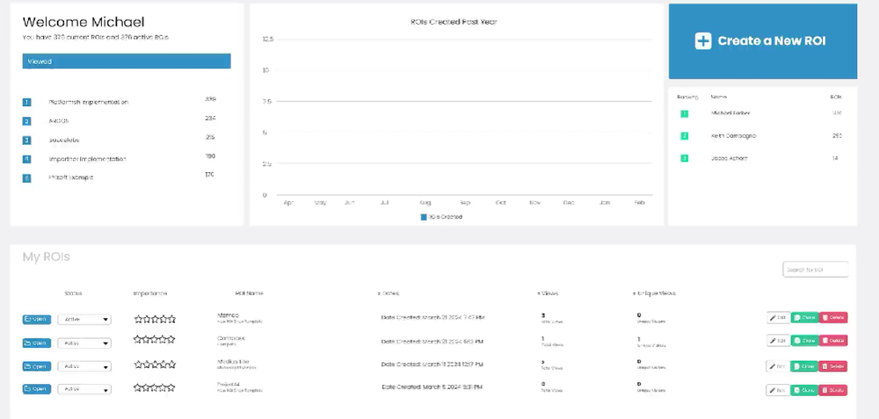This screenshot has height=419, width=879.
Task: Sort the table by Dates
Action: click(388, 293)
